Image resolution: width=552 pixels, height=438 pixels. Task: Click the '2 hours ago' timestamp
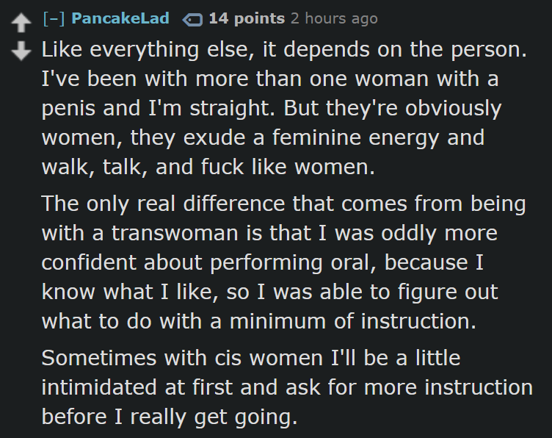334,18
